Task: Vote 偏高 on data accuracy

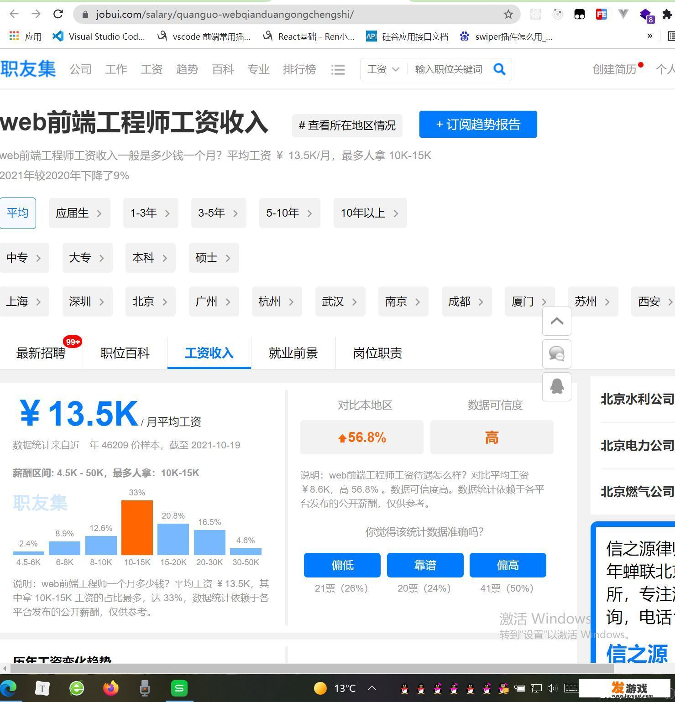Action: 508,565
